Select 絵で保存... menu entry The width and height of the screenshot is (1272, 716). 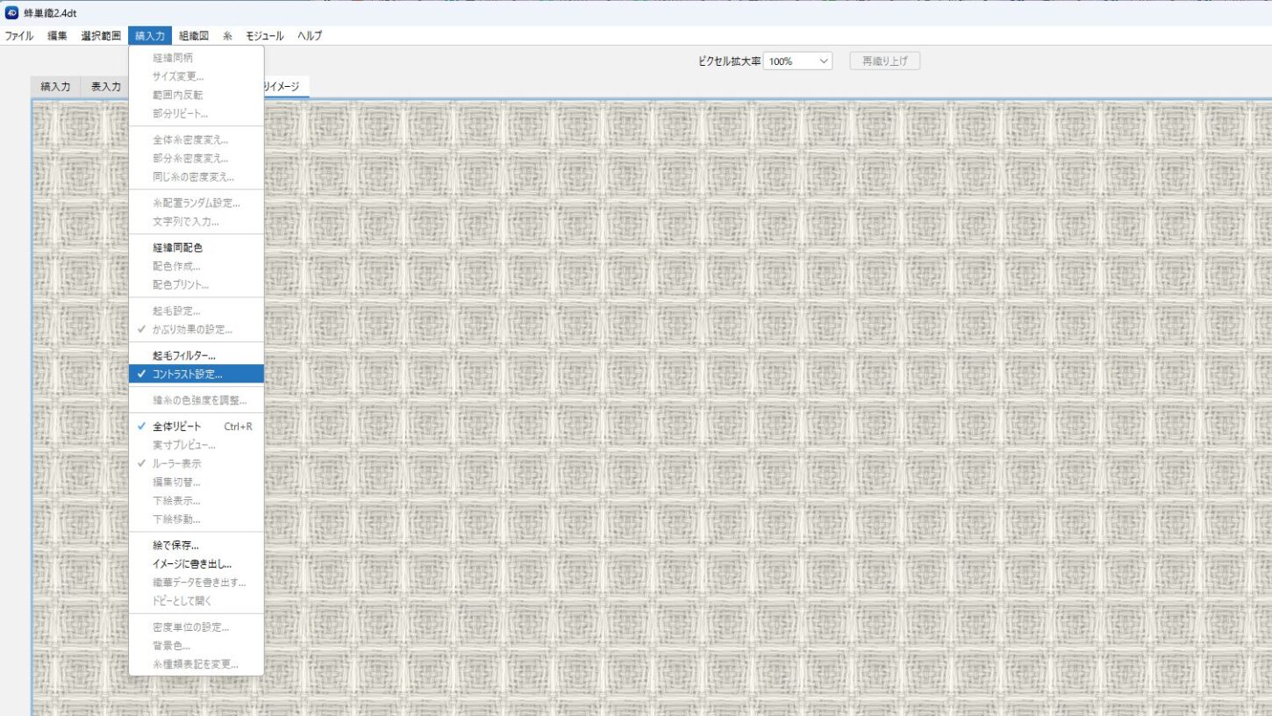pos(175,546)
